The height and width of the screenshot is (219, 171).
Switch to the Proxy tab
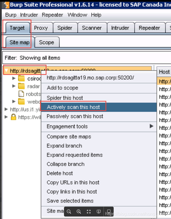point(41,28)
